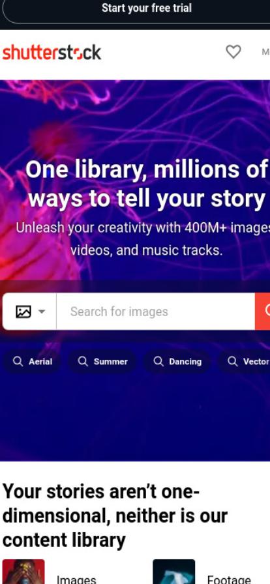Click the red search submit button

click(263, 312)
